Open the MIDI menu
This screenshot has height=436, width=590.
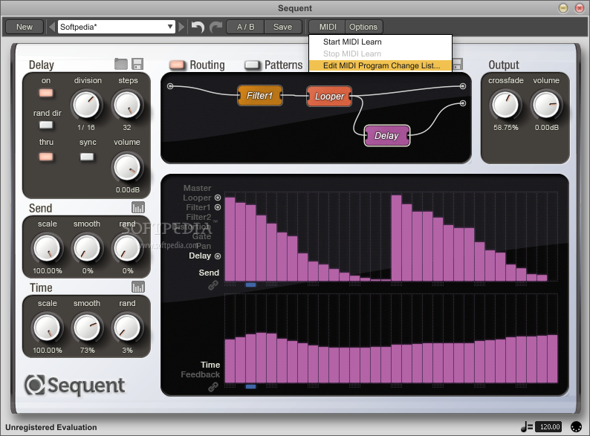[328, 27]
